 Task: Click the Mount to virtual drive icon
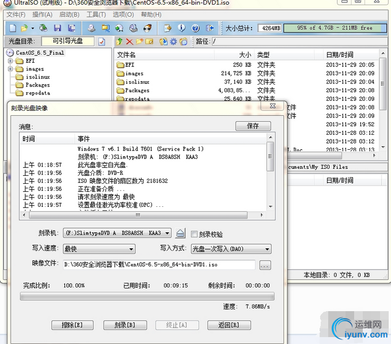[134, 28]
